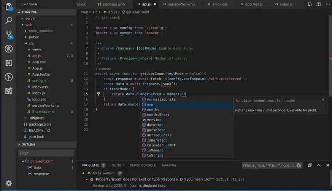This screenshot has width=332, height=191.
Task: Click the '1 reference' code lens link
Action: pos(103,69)
